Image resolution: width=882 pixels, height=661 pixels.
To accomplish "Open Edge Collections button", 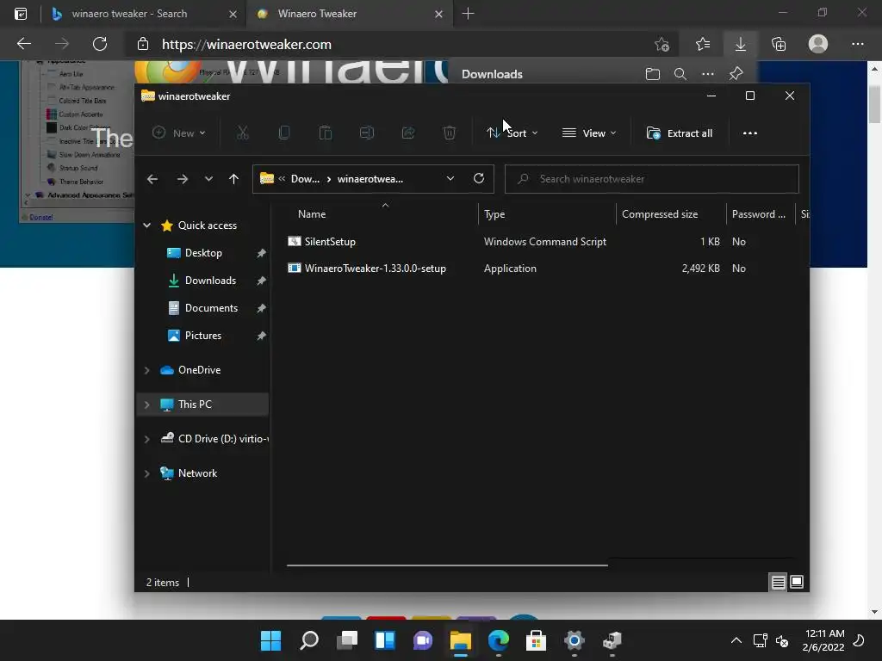I will pos(779,44).
